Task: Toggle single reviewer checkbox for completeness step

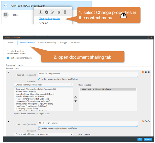Action: [39, 79]
